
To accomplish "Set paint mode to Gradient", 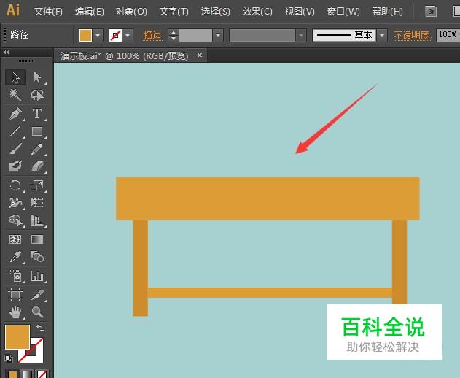I will 27,374.
